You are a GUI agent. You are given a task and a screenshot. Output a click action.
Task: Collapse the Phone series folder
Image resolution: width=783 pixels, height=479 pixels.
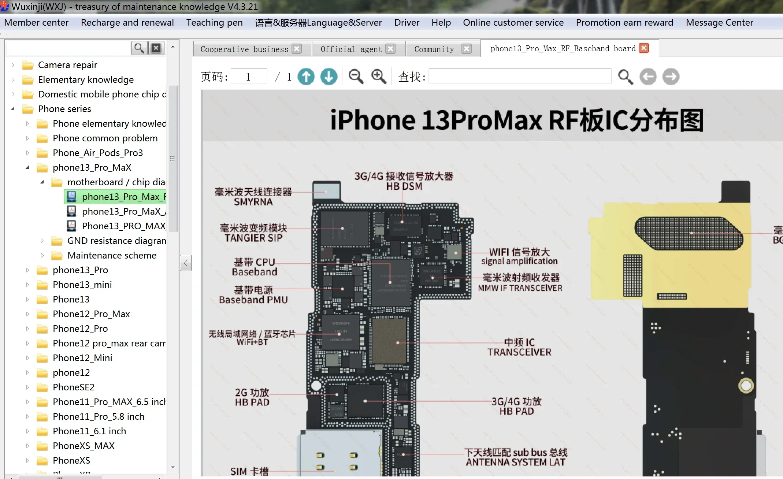tap(13, 109)
